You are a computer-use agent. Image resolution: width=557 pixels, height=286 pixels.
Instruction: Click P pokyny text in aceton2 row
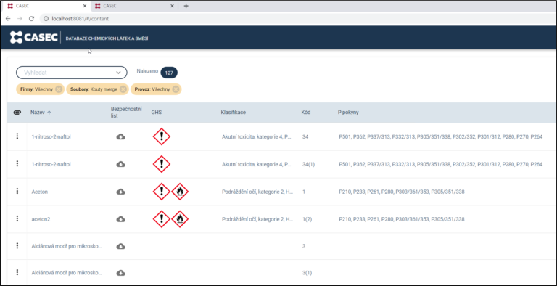pyautogui.click(x=402, y=219)
